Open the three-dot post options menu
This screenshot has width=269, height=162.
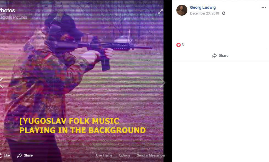[x=264, y=7]
